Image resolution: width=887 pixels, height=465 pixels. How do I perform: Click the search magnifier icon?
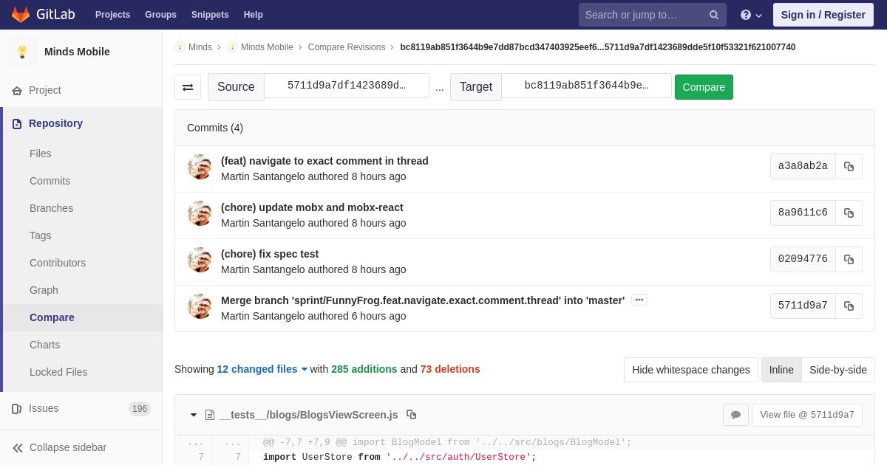[714, 15]
